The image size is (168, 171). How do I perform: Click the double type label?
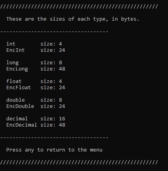point(16,100)
